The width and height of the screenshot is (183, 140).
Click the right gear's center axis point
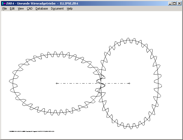click(129, 84)
